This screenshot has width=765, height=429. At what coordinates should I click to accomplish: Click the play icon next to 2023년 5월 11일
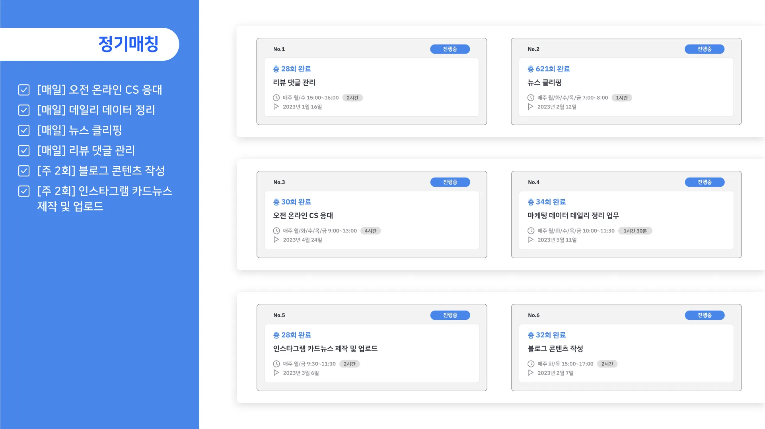[x=531, y=240]
